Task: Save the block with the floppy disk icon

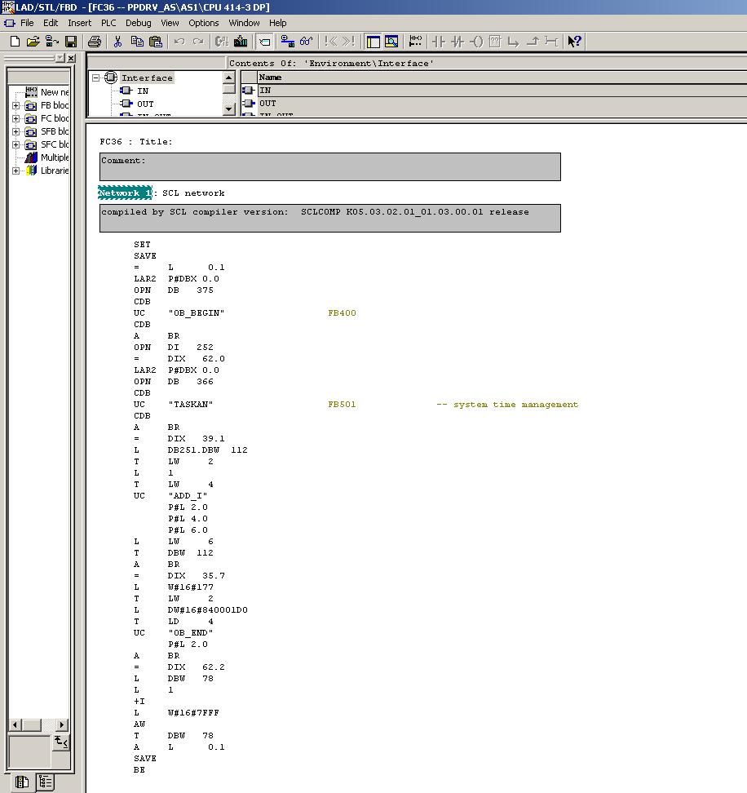Action: (71, 42)
